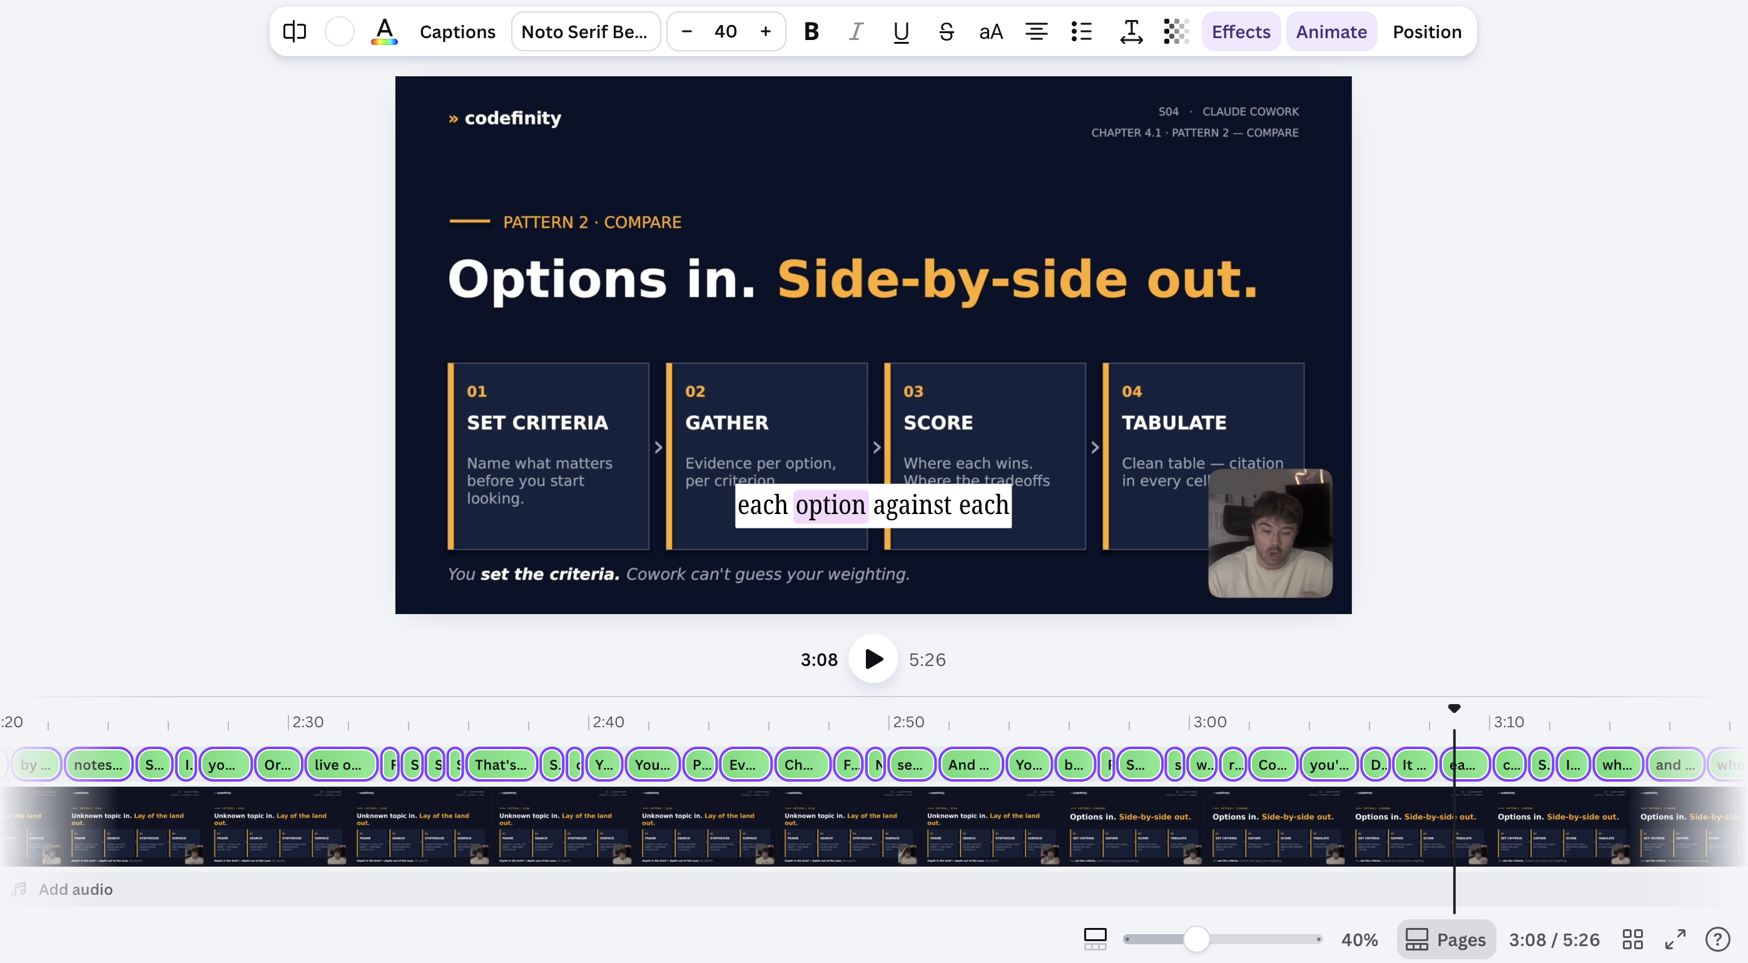Click the white background color swatch
Viewport: 1748px width, 963px height.
tap(339, 31)
